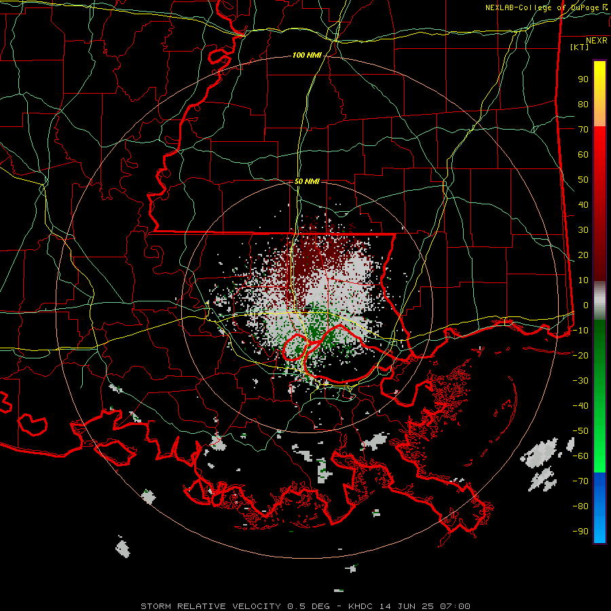
Task: Click the "-60" value on the velocity scale
Action: pos(580,456)
